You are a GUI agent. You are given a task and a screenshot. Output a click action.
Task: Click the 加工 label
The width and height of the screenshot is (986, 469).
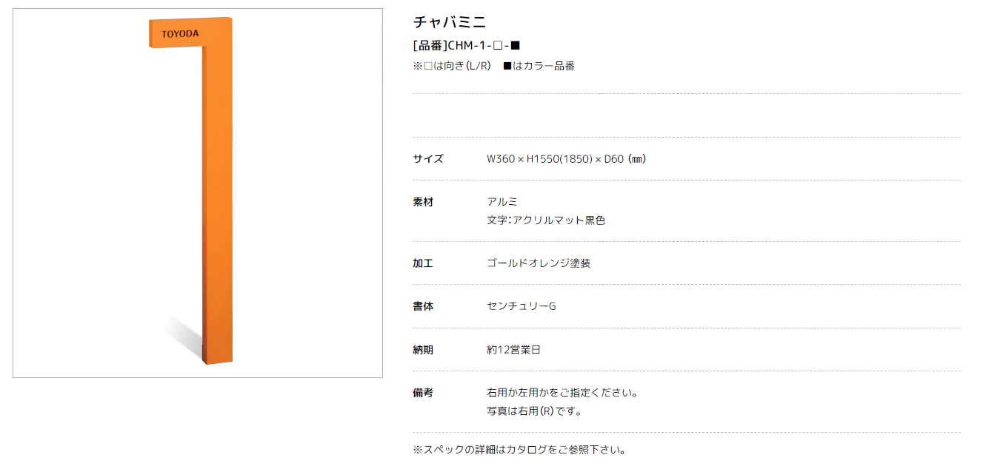pos(423,263)
